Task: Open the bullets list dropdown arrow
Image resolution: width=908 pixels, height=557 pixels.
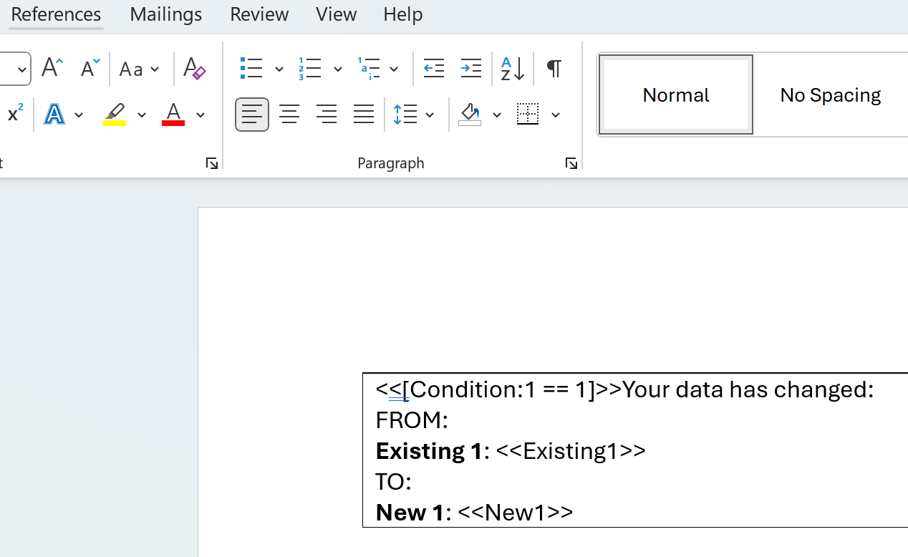Action: pyautogui.click(x=279, y=69)
